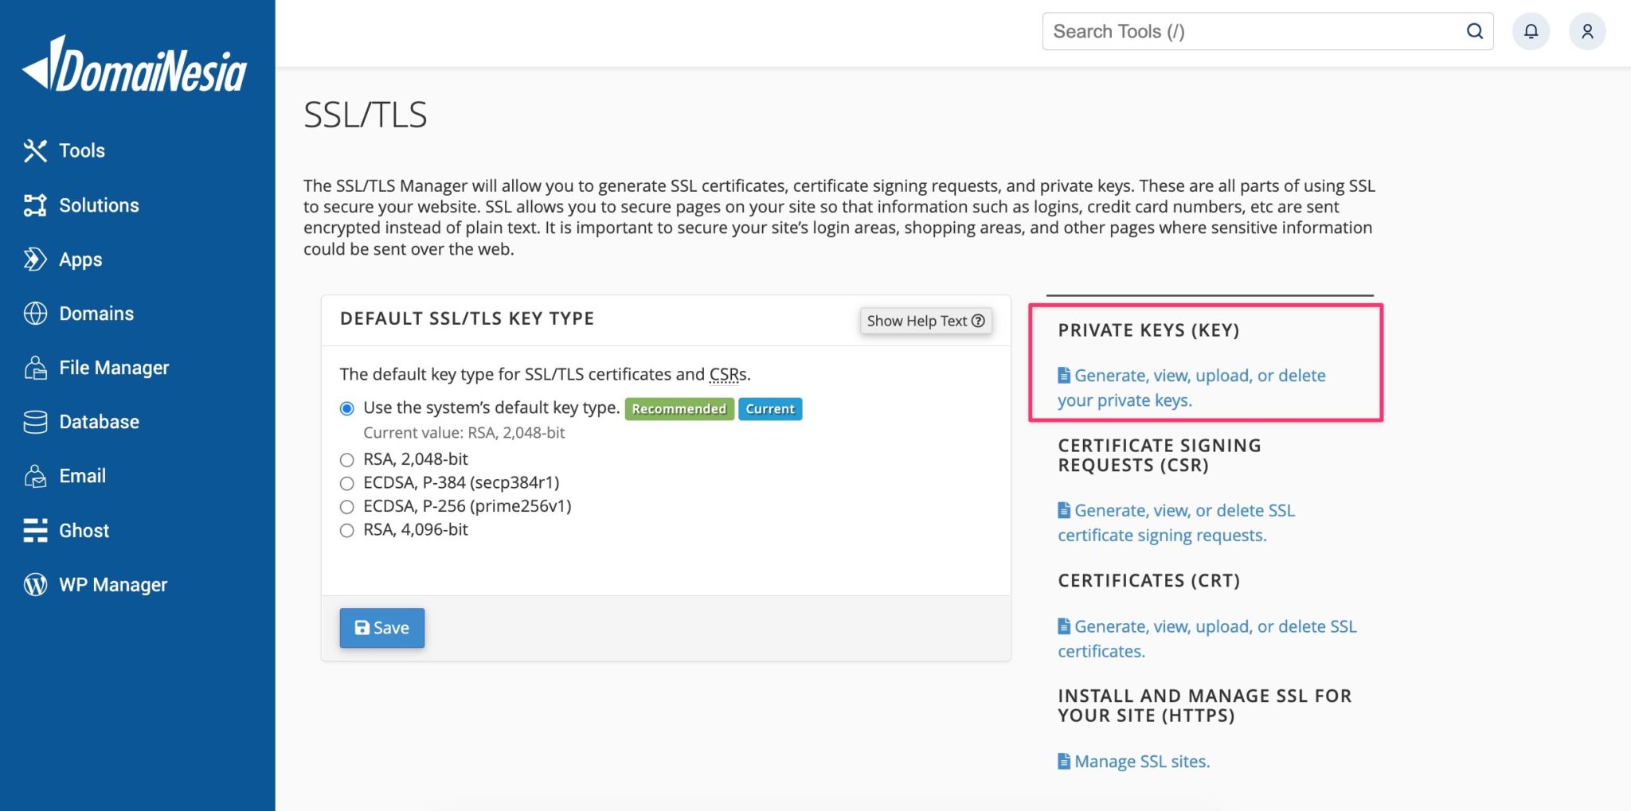1631x811 pixels.
Task: Click the search magnifier icon
Action: 1474,31
